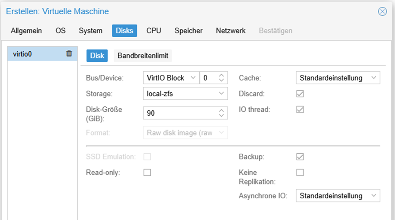Increase the Disk-Größe value with up arrow
Viewport: 395px width, 220px height.
click(x=222, y=110)
